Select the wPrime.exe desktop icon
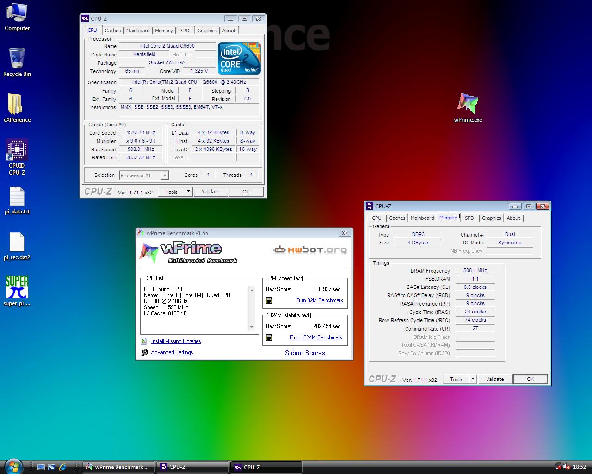Image resolution: width=592 pixels, height=474 pixels. point(468,107)
